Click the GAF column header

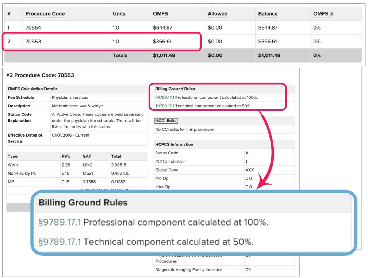(87, 156)
